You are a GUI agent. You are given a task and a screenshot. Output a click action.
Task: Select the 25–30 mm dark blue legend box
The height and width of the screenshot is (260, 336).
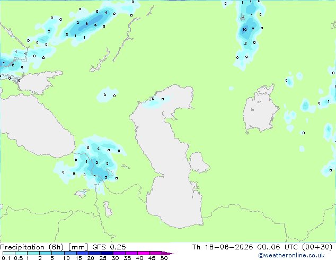[x=107, y=253]
